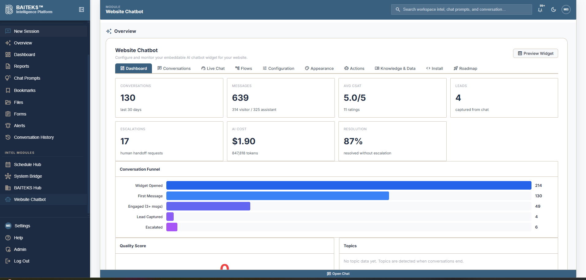Collapse the sidebar with the panel icon
Screen dimensions: 586x280
81,9
